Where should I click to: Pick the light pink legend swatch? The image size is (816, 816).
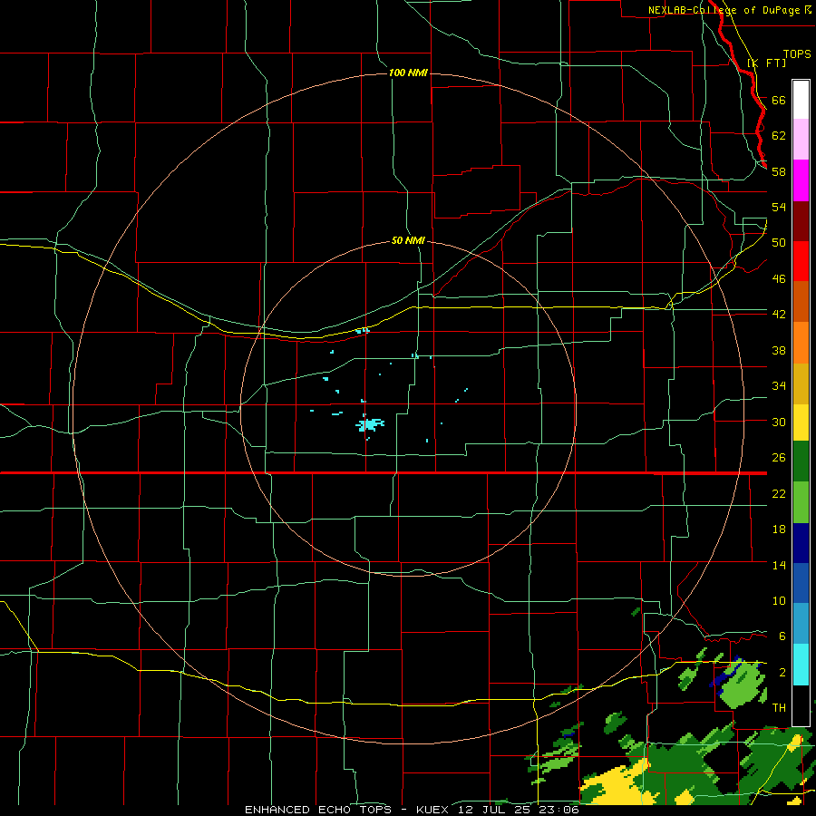pyautogui.click(x=801, y=139)
